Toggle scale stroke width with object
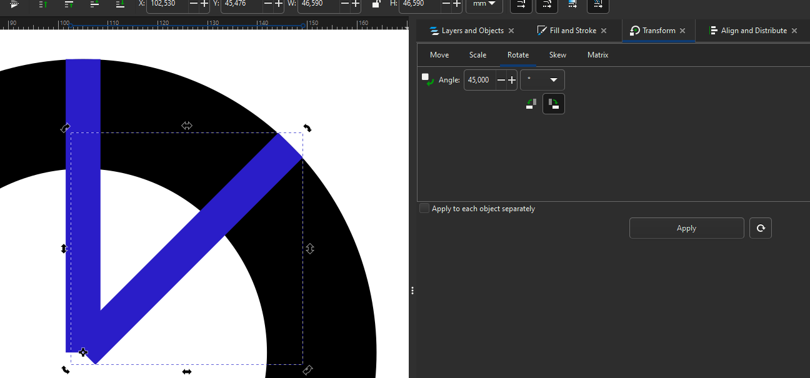The image size is (810, 378). coord(521,4)
